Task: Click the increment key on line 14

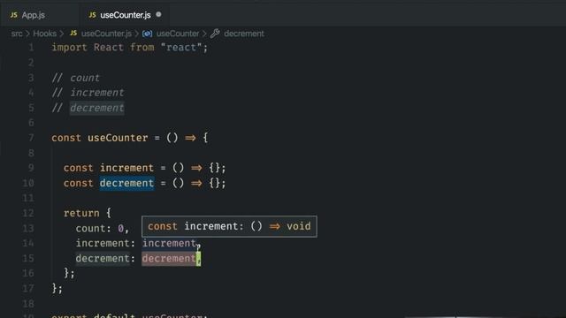Action: pos(103,244)
